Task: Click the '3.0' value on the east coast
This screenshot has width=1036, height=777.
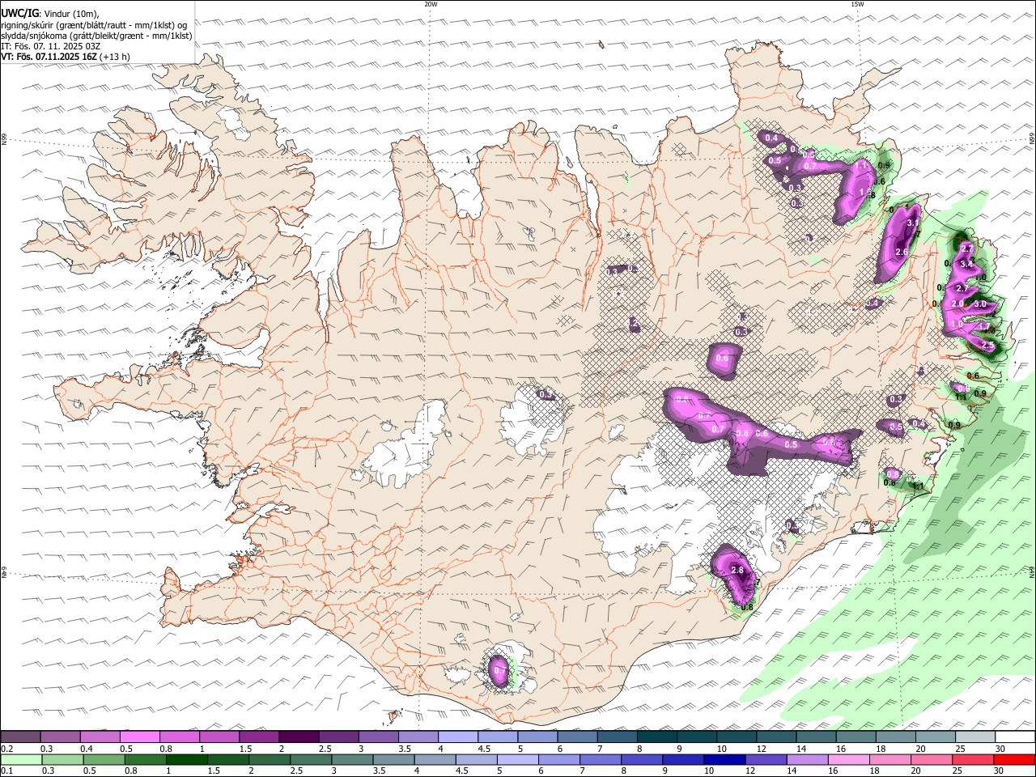Action: [979, 304]
